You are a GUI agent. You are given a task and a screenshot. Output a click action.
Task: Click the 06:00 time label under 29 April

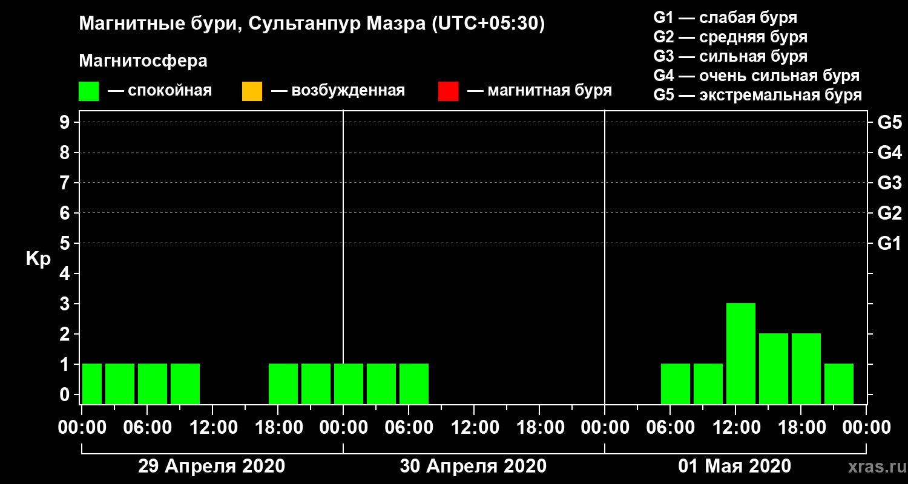pyautogui.click(x=147, y=427)
